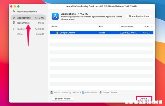This screenshot has width=165, height=106.
Task: Click the 07/08/20 last accessed cell
Action: [128, 33]
